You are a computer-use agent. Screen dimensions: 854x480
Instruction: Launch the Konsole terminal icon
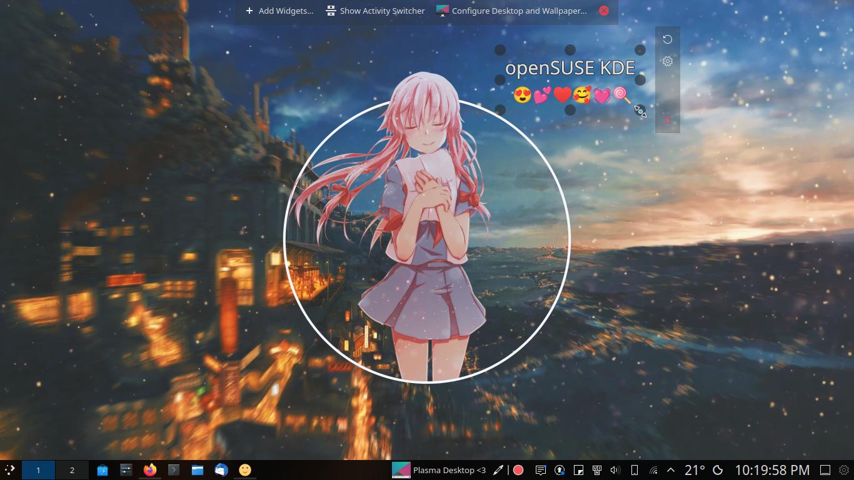coord(174,470)
